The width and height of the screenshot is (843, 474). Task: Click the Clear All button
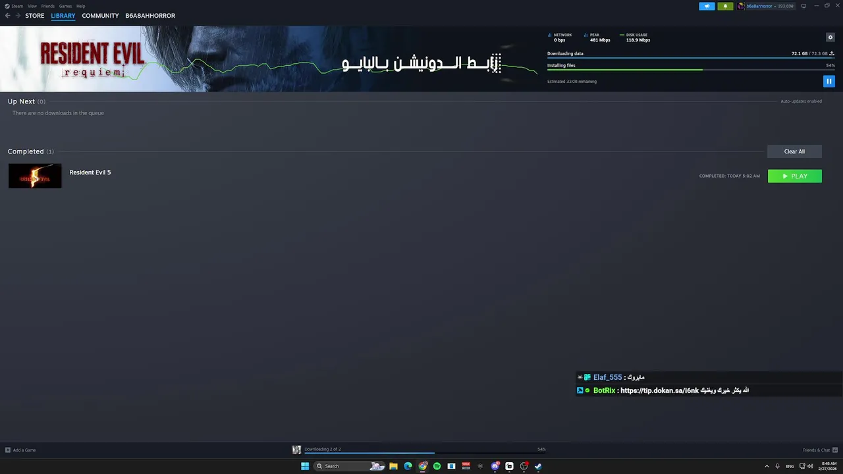(794, 151)
